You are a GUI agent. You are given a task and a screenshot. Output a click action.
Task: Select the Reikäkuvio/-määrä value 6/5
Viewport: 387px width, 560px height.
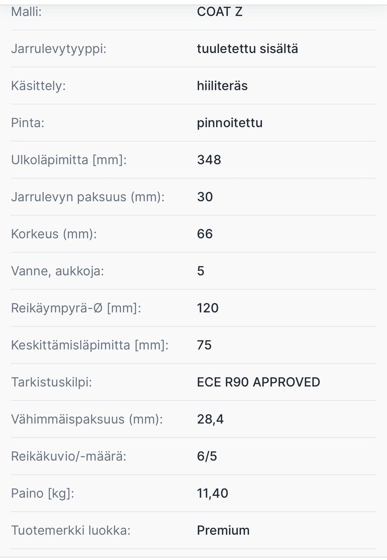(x=207, y=456)
